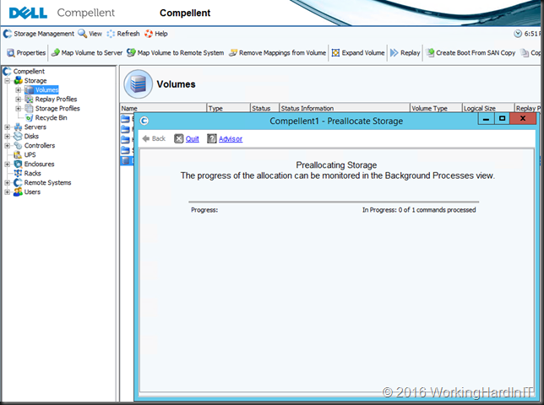Click the Name column header
544x405 pixels.
tap(163, 108)
